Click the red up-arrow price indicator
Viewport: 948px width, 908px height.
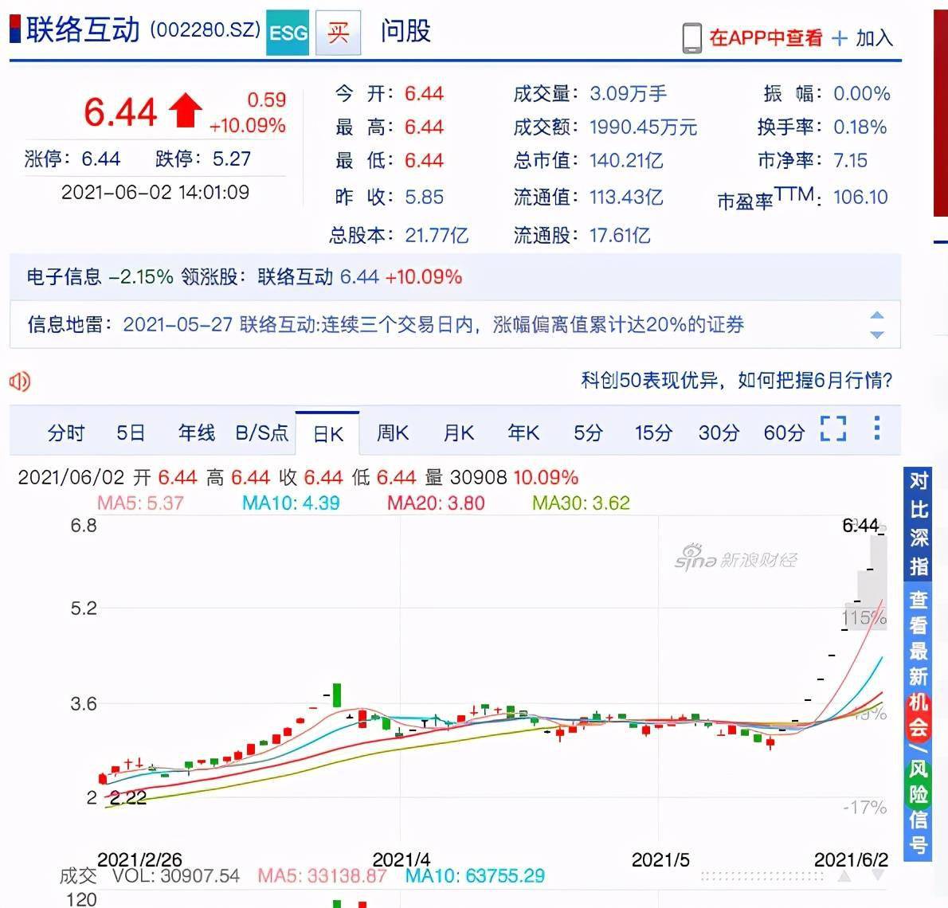tap(185, 110)
